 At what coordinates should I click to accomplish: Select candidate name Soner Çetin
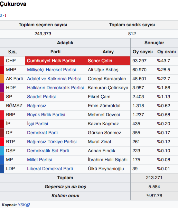click(x=100, y=61)
